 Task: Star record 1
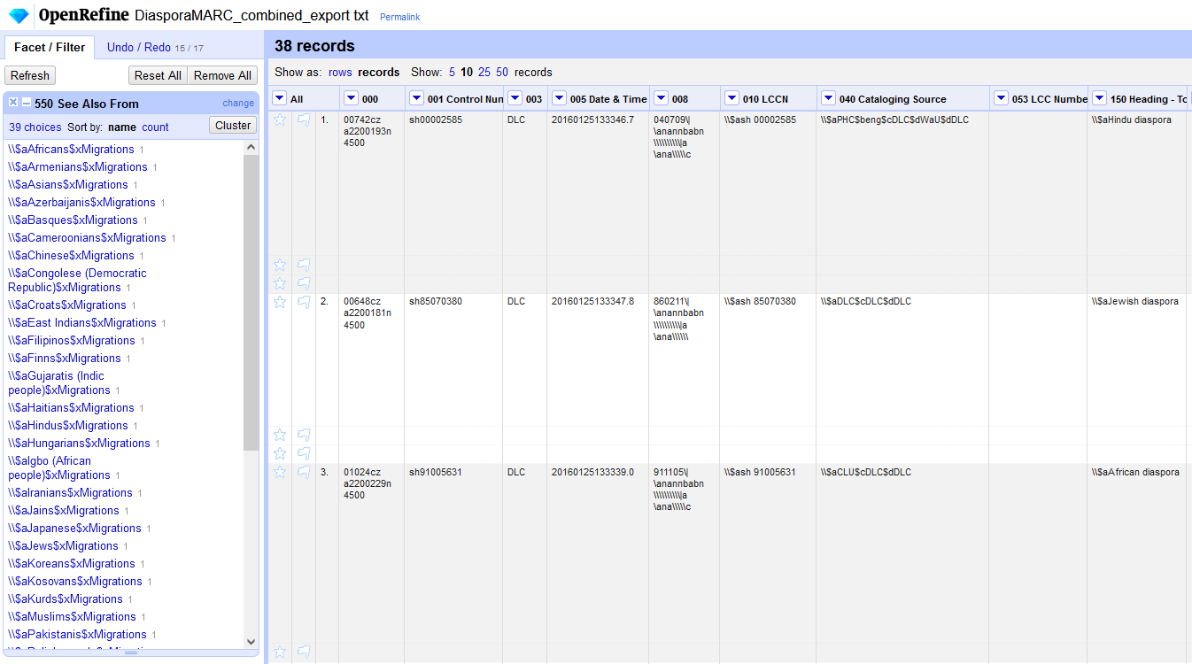click(x=280, y=120)
